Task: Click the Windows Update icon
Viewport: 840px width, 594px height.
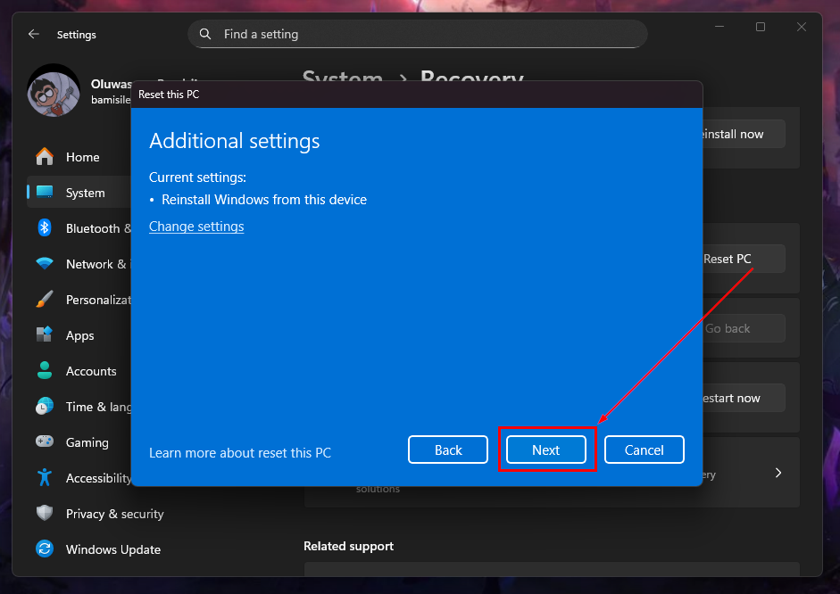Action: coord(45,549)
